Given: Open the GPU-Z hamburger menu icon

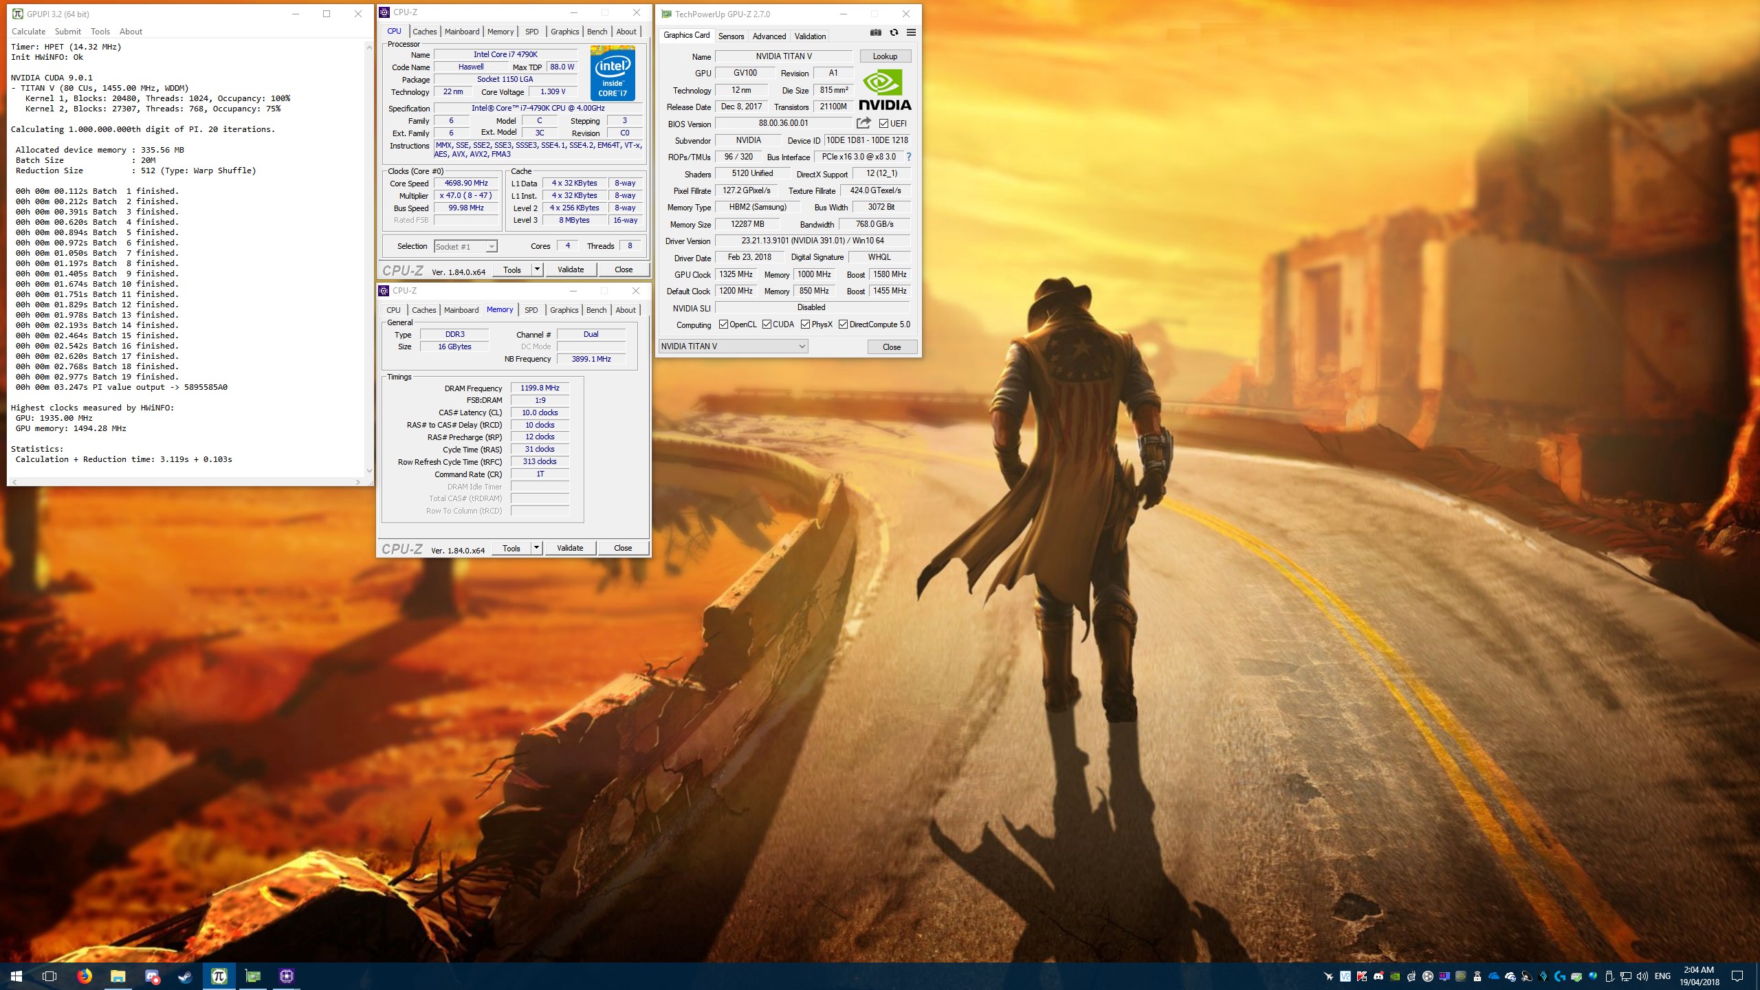Looking at the screenshot, I should click(911, 32).
